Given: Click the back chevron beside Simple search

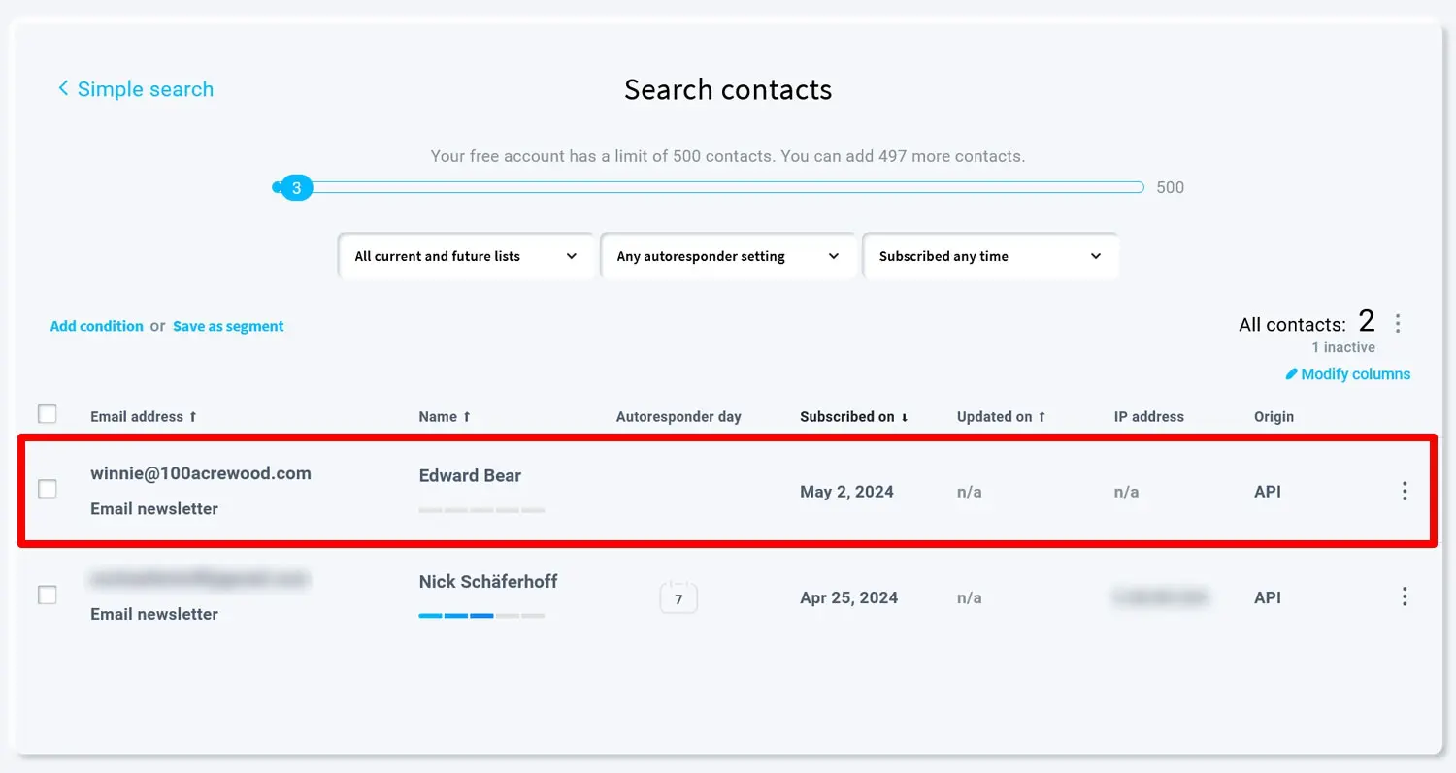Looking at the screenshot, I should click(x=63, y=88).
